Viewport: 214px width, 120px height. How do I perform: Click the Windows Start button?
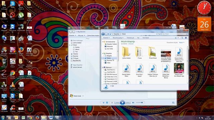3,118
